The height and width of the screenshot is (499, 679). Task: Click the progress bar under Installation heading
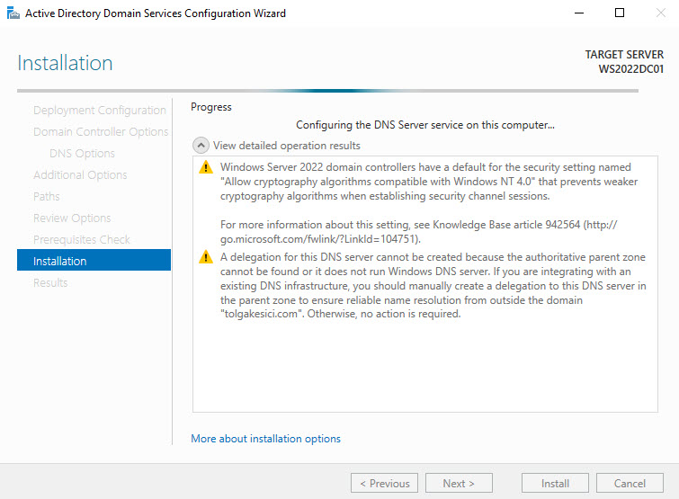point(327,91)
